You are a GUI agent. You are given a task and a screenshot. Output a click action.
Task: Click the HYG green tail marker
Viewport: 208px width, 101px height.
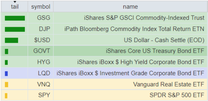[6, 62]
